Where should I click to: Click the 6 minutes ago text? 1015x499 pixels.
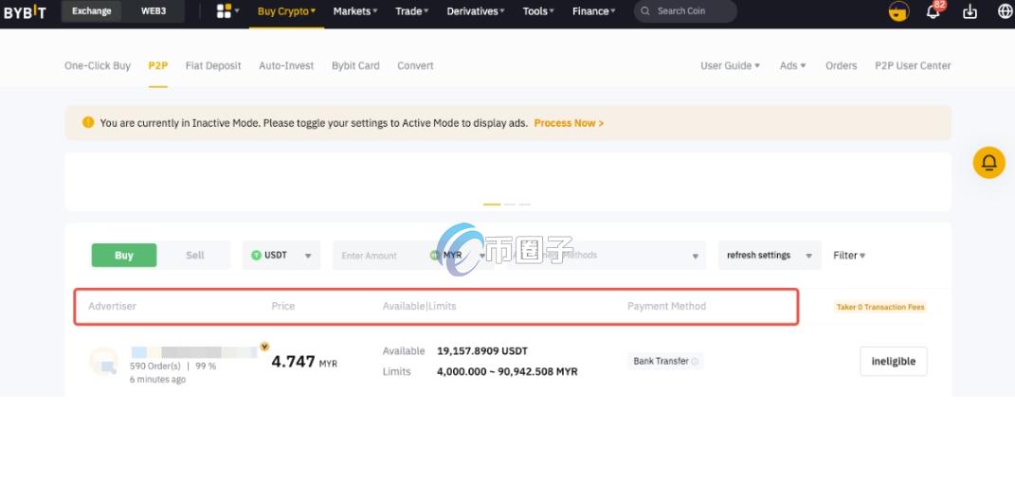pos(158,380)
